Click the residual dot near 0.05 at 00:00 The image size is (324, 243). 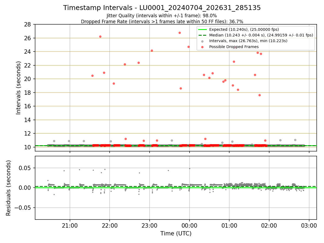point(190,168)
